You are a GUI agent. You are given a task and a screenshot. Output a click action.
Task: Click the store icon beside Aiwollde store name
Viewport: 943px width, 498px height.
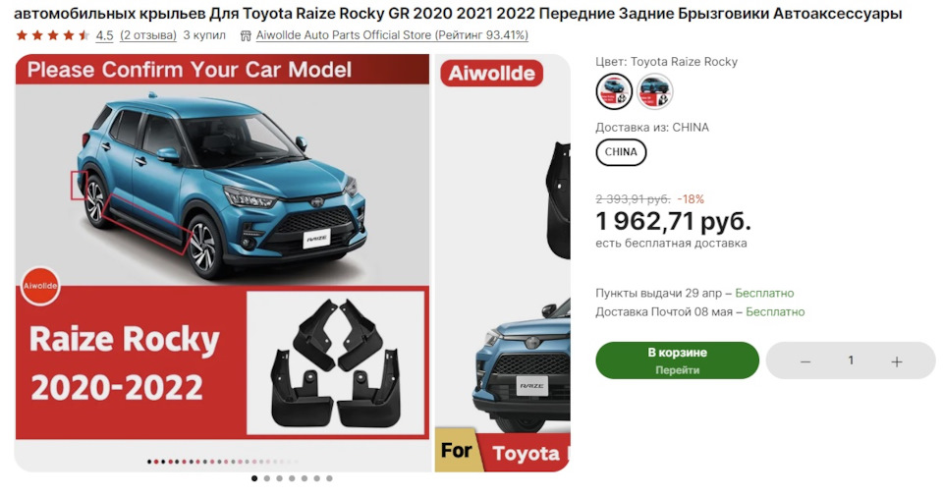(246, 36)
